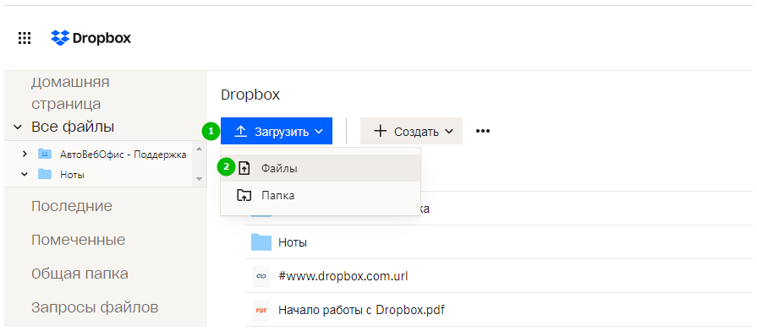
Task: Open the Создать dropdown button
Action: click(411, 131)
